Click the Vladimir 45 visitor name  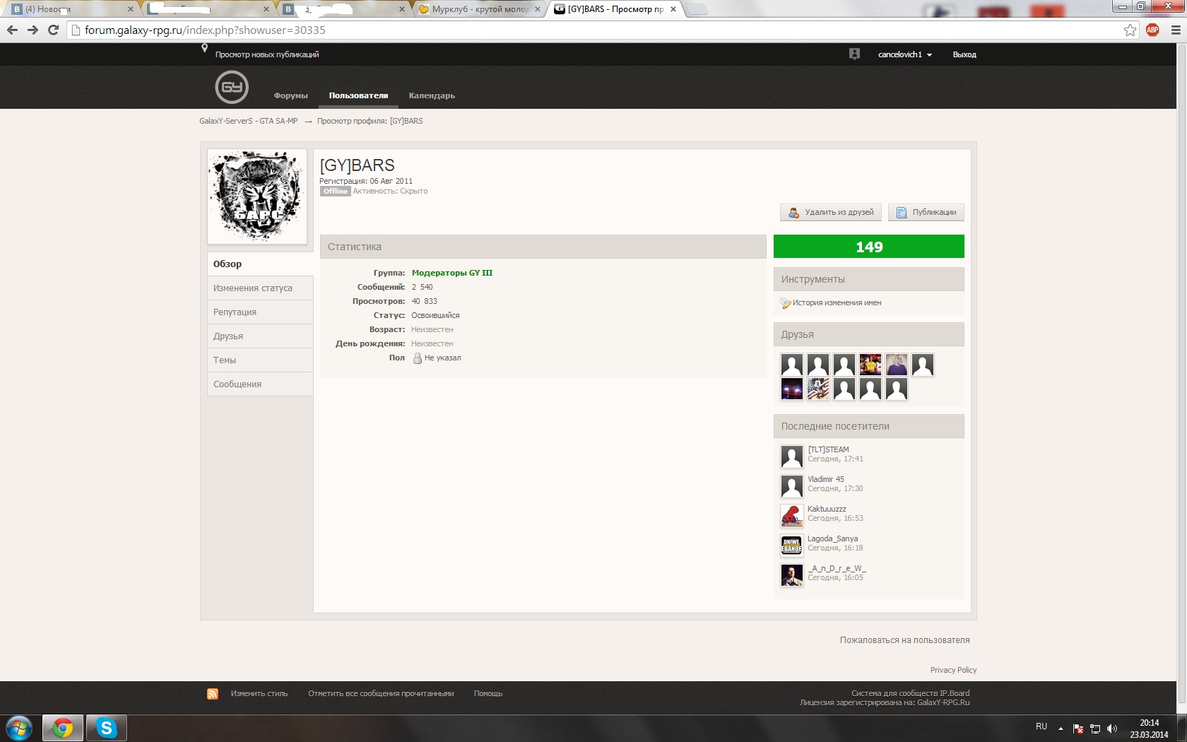click(x=826, y=479)
